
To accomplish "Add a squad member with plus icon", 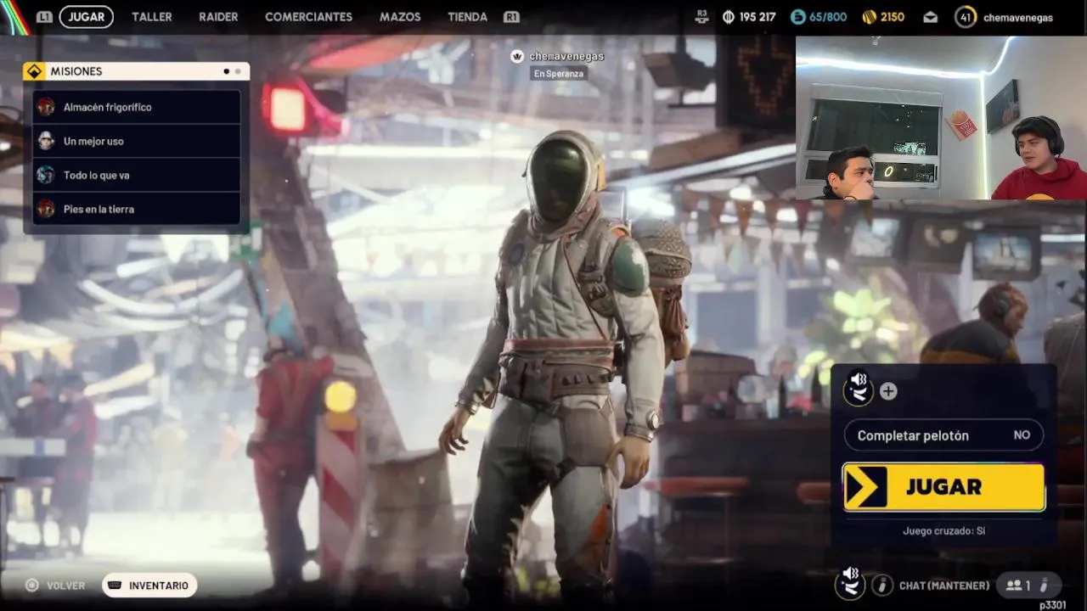I will tap(888, 391).
